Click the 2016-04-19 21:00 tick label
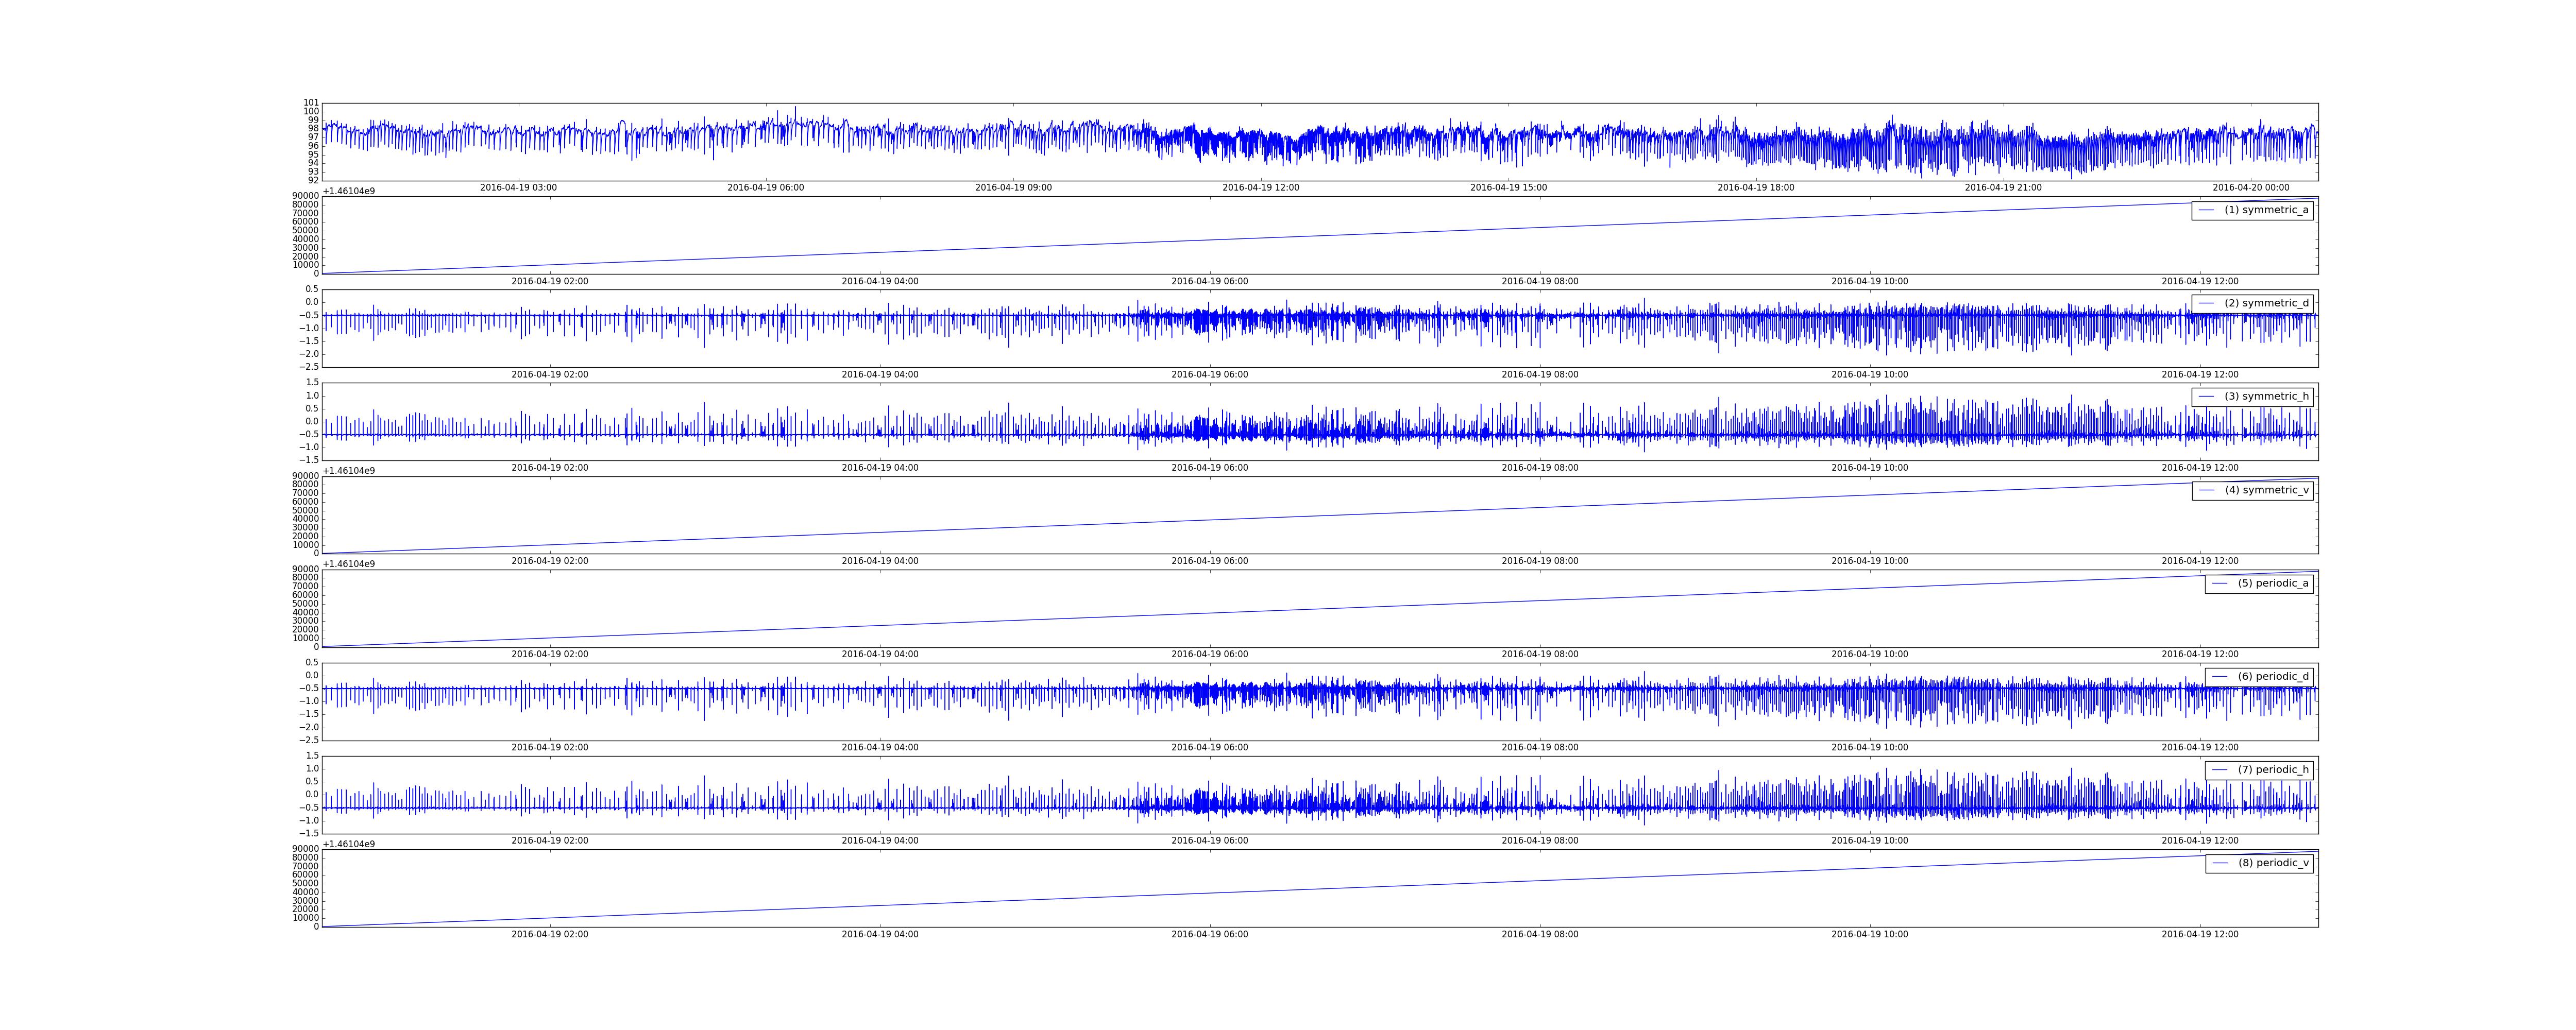This screenshot has height=1030, width=2576. [2003, 188]
